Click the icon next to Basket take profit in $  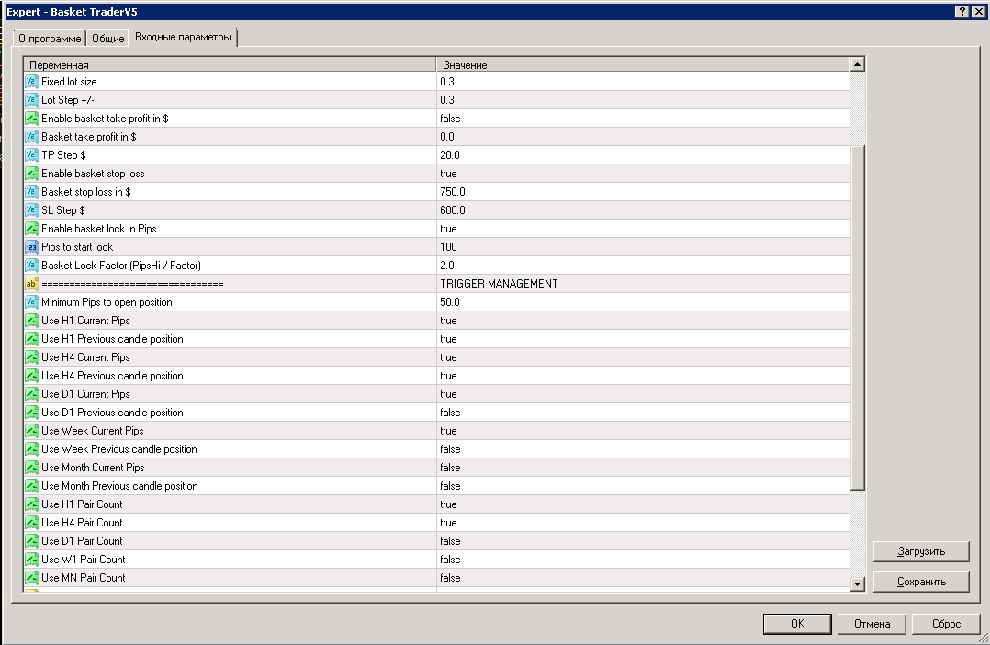(31, 137)
